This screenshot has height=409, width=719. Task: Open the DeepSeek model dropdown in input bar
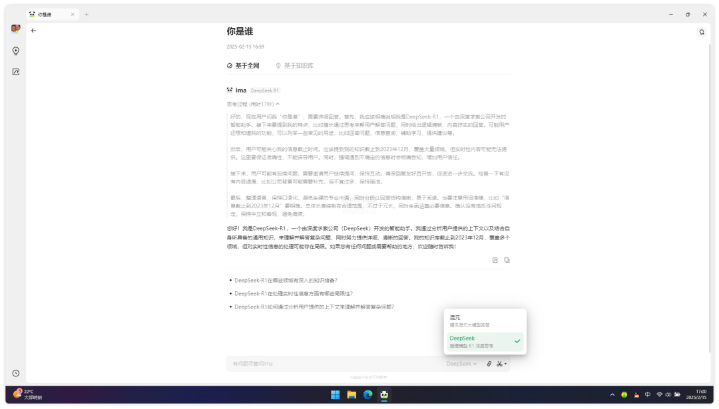(461, 364)
